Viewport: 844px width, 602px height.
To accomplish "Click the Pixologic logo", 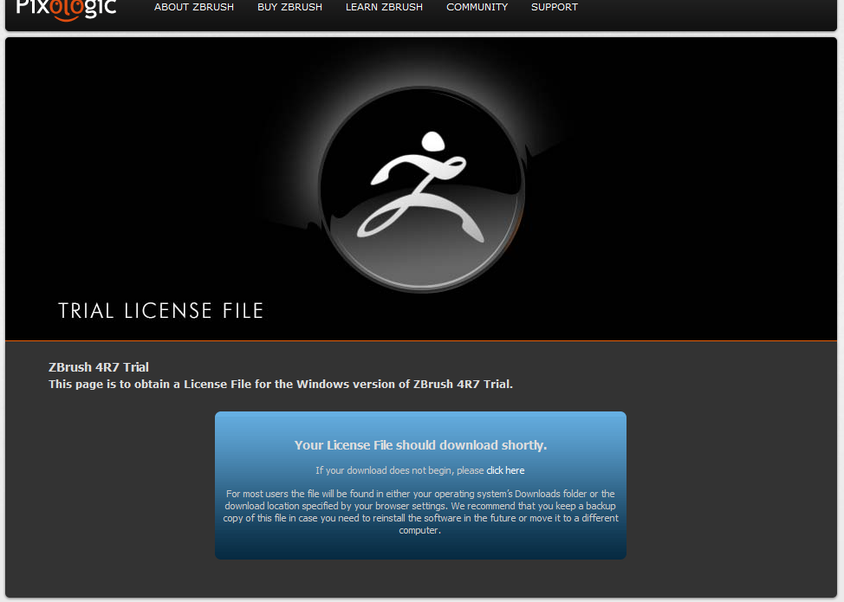I will click(x=66, y=10).
